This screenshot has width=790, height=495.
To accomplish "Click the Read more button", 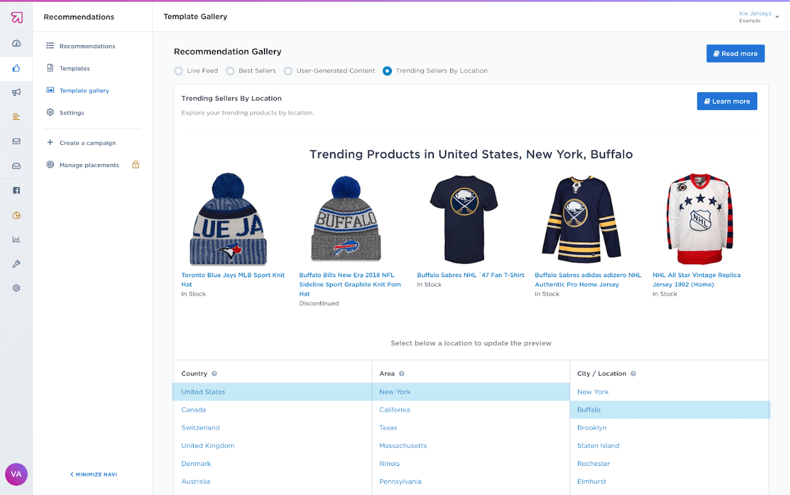I will (x=735, y=54).
